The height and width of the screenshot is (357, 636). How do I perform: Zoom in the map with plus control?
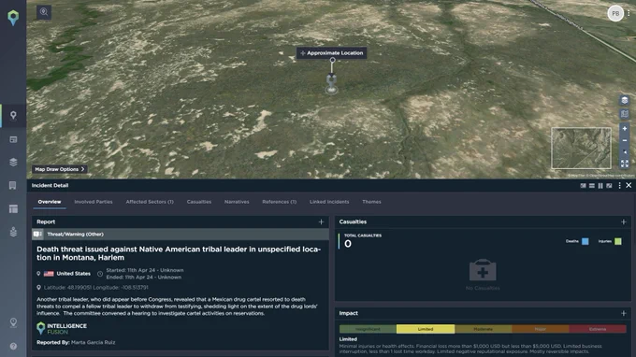[x=625, y=128]
